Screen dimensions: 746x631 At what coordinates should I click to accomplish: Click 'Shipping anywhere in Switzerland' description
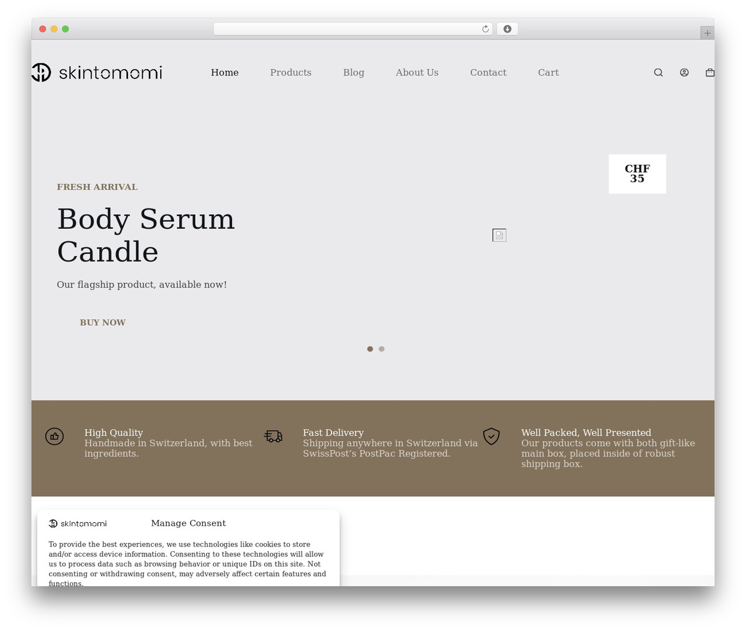pos(390,448)
